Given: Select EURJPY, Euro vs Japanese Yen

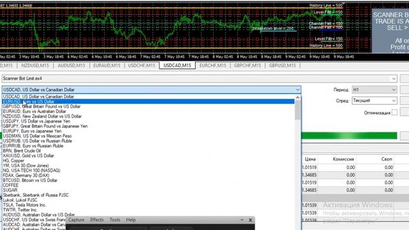Looking at the screenshot, I should point(148,131).
